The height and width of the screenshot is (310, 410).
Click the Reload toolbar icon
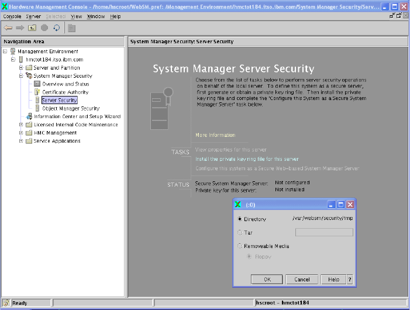(x=57, y=27)
